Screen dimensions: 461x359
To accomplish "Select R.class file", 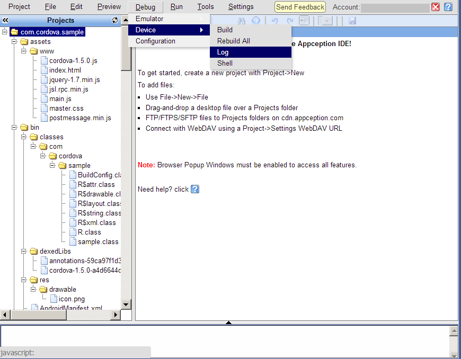I will click(90, 232).
